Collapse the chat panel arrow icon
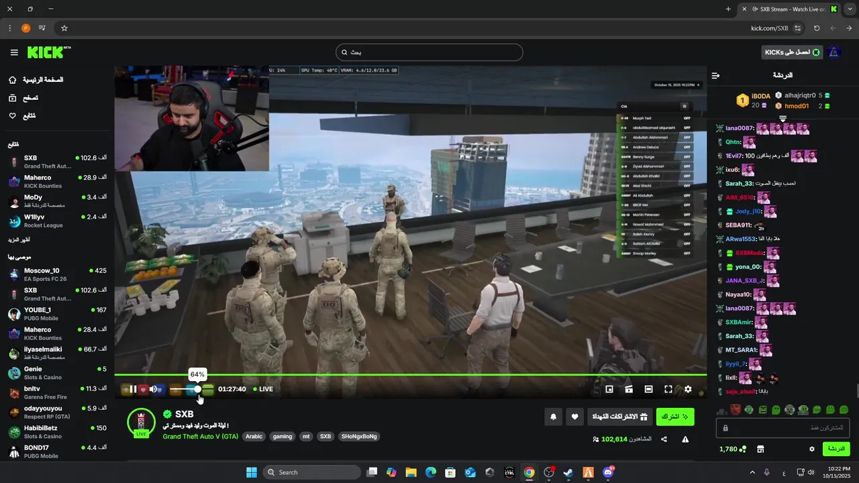This screenshot has width=859, height=483. pos(716,76)
